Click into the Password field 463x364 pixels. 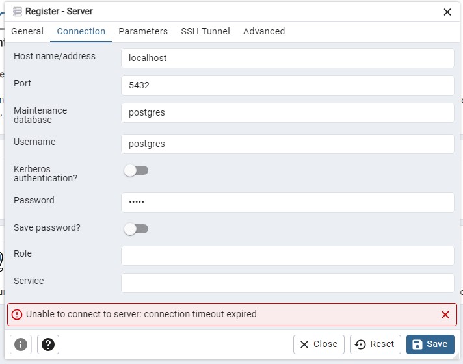point(287,202)
